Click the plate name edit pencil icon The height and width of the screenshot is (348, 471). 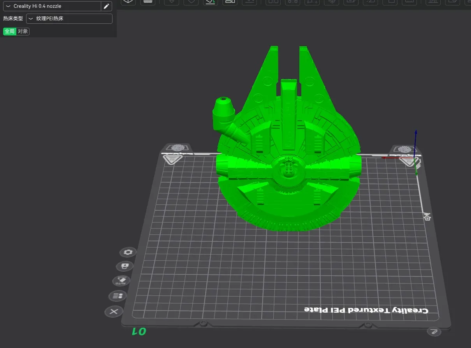tap(434, 332)
